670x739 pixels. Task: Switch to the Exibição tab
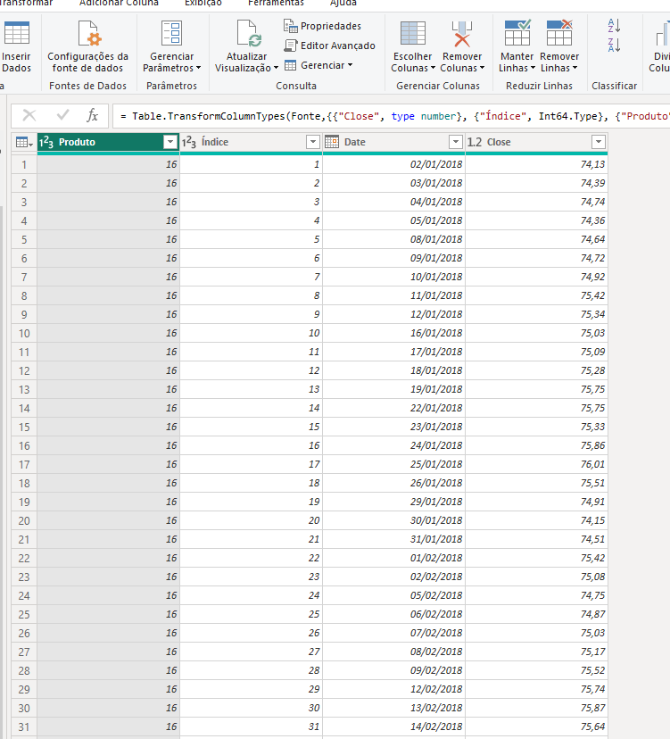(203, 3)
